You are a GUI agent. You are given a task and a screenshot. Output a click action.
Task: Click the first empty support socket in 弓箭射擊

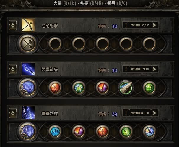point(55,44)
